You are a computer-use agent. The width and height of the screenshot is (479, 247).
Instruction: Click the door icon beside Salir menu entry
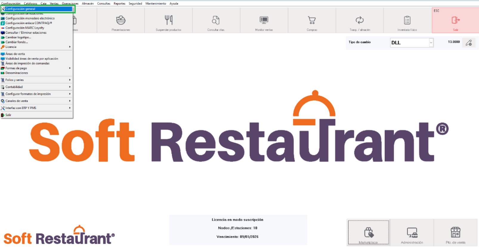pyautogui.click(x=3, y=115)
